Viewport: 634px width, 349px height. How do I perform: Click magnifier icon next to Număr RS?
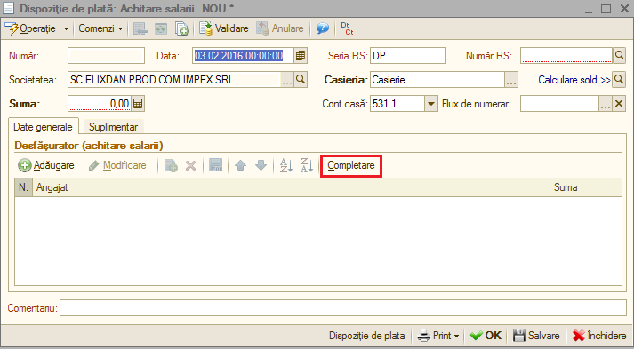click(x=619, y=56)
